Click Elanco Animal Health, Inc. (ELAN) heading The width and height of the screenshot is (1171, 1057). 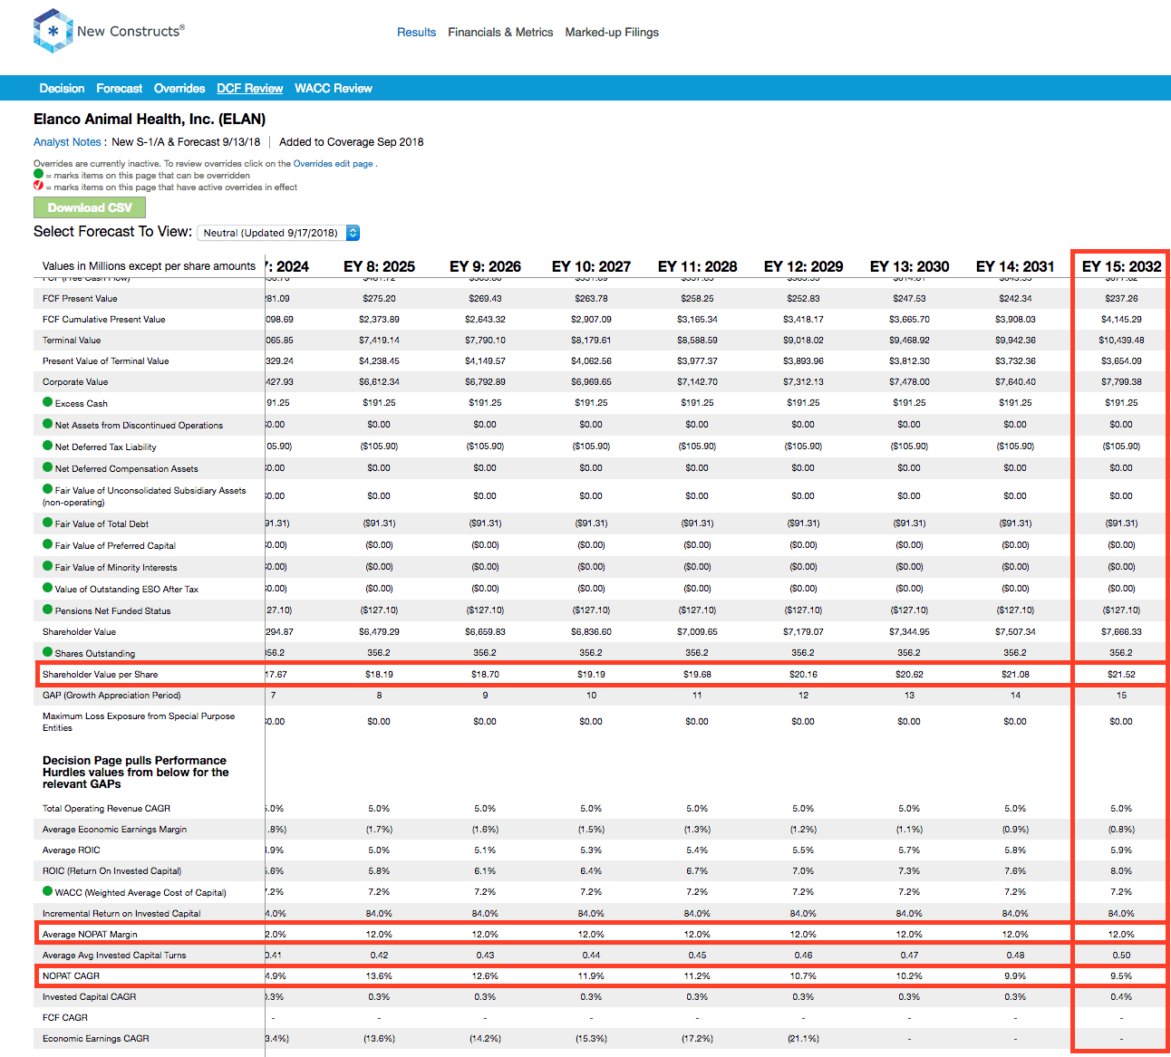pos(150,119)
